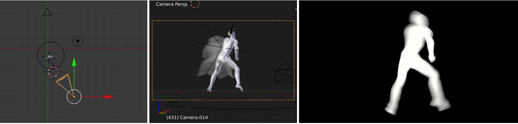This screenshot has height=124, width=518.
Task: Click the red X-axis manipulator arrow
Action: pyautogui.click(x=109, y=97)
